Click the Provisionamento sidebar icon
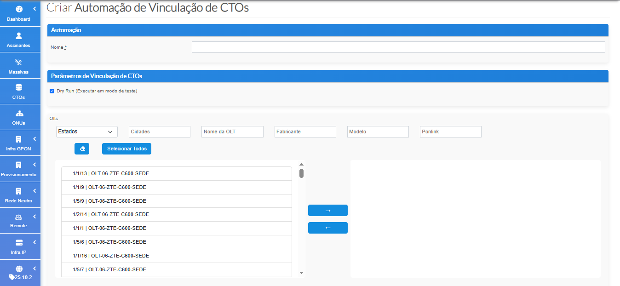The width and height of the screenshot is (620, 286). [x=17, y=165]
